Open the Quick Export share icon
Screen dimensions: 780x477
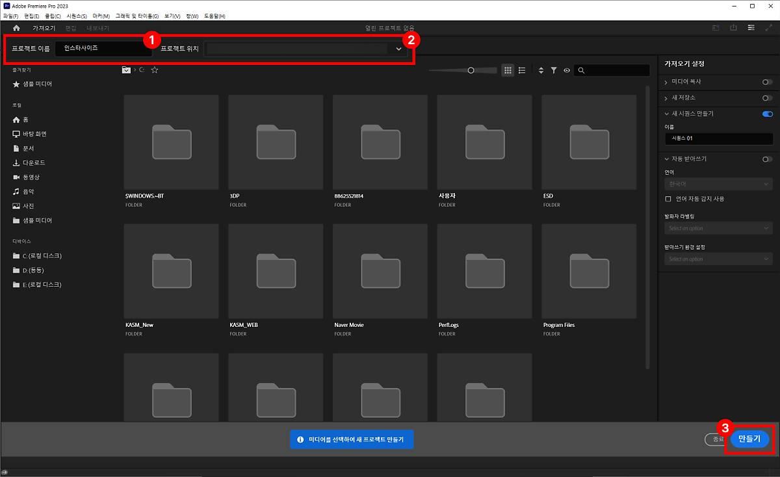click(x=734, y=28)
